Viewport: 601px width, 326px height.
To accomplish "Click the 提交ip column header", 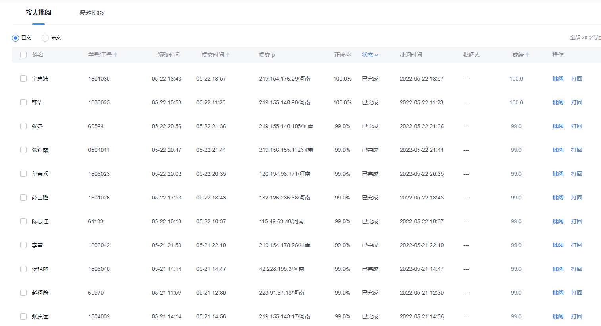I will [x=267, y=55].
